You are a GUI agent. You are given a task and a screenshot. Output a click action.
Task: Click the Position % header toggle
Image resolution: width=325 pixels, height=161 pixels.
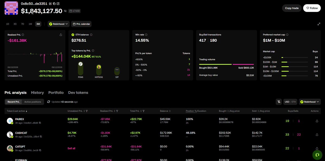click(x=191, y=111)
